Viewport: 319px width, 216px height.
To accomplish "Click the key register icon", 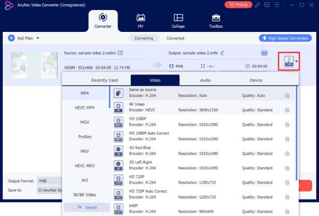I will 257,5.
